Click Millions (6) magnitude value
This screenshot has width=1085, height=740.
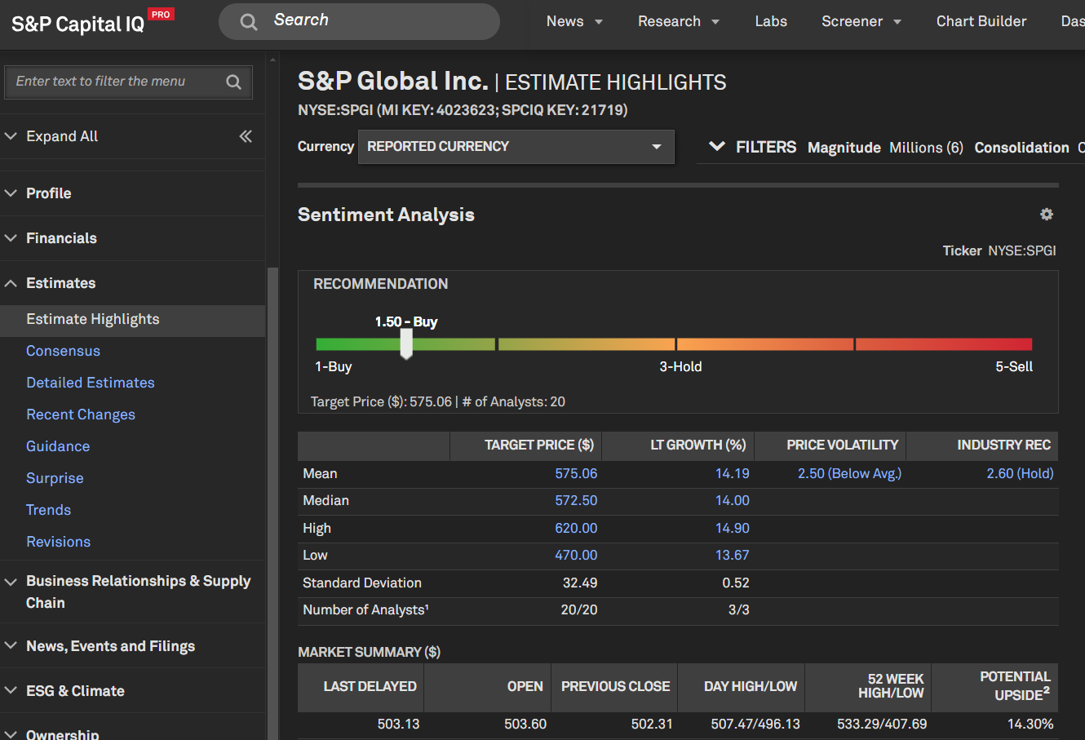tap(926, 148)
